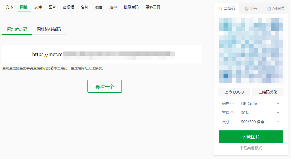291x159 pixels.
Task: Select the 微信 tab
Action: [x=99, y=7]
